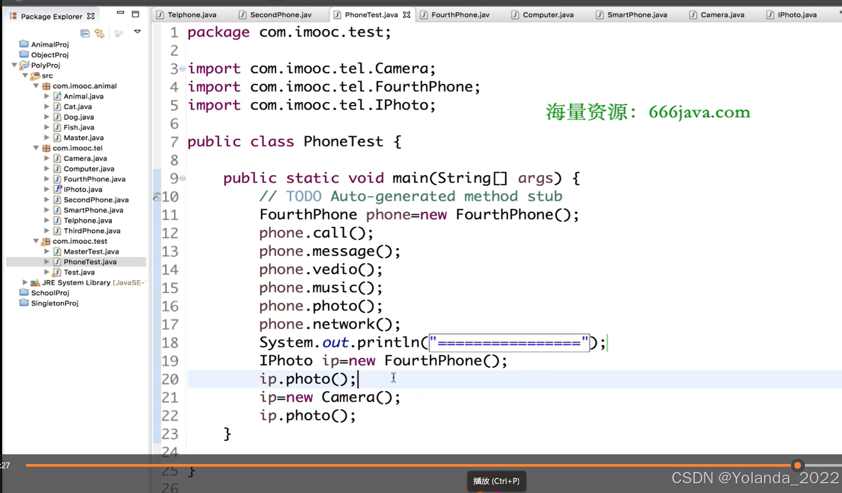The image size is (842, 493).
Task: Click the com.imooc.animal package icon
Action: [46, 86]
